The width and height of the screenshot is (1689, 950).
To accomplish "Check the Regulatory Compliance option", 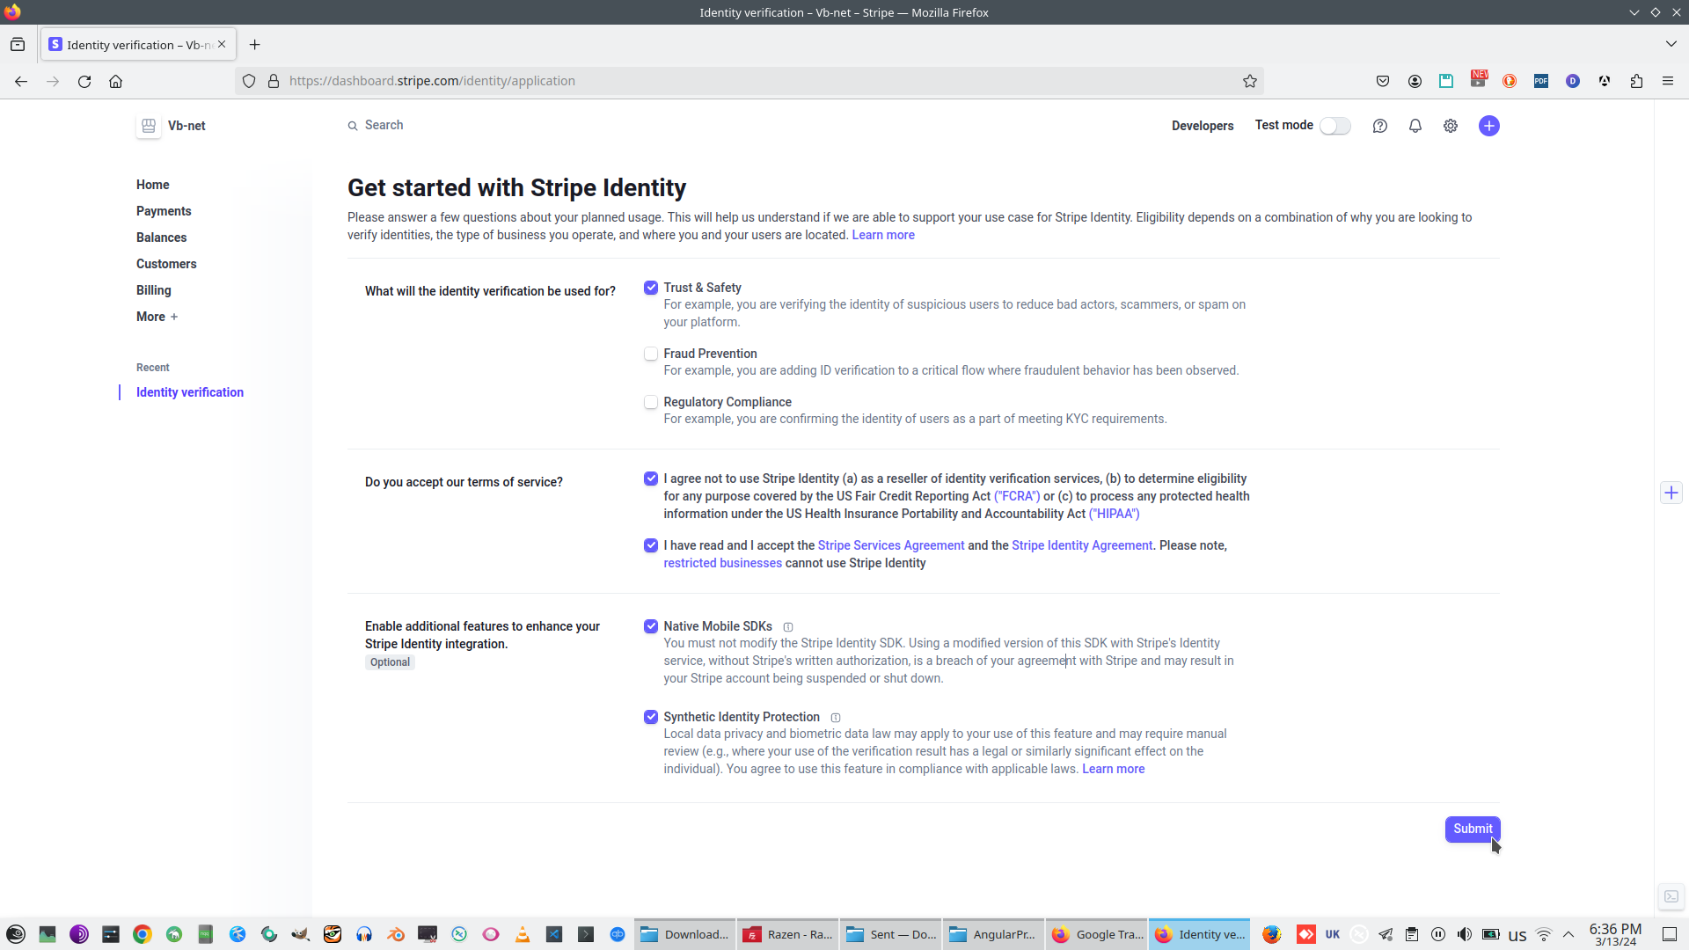I will click(x=651, y=402).
